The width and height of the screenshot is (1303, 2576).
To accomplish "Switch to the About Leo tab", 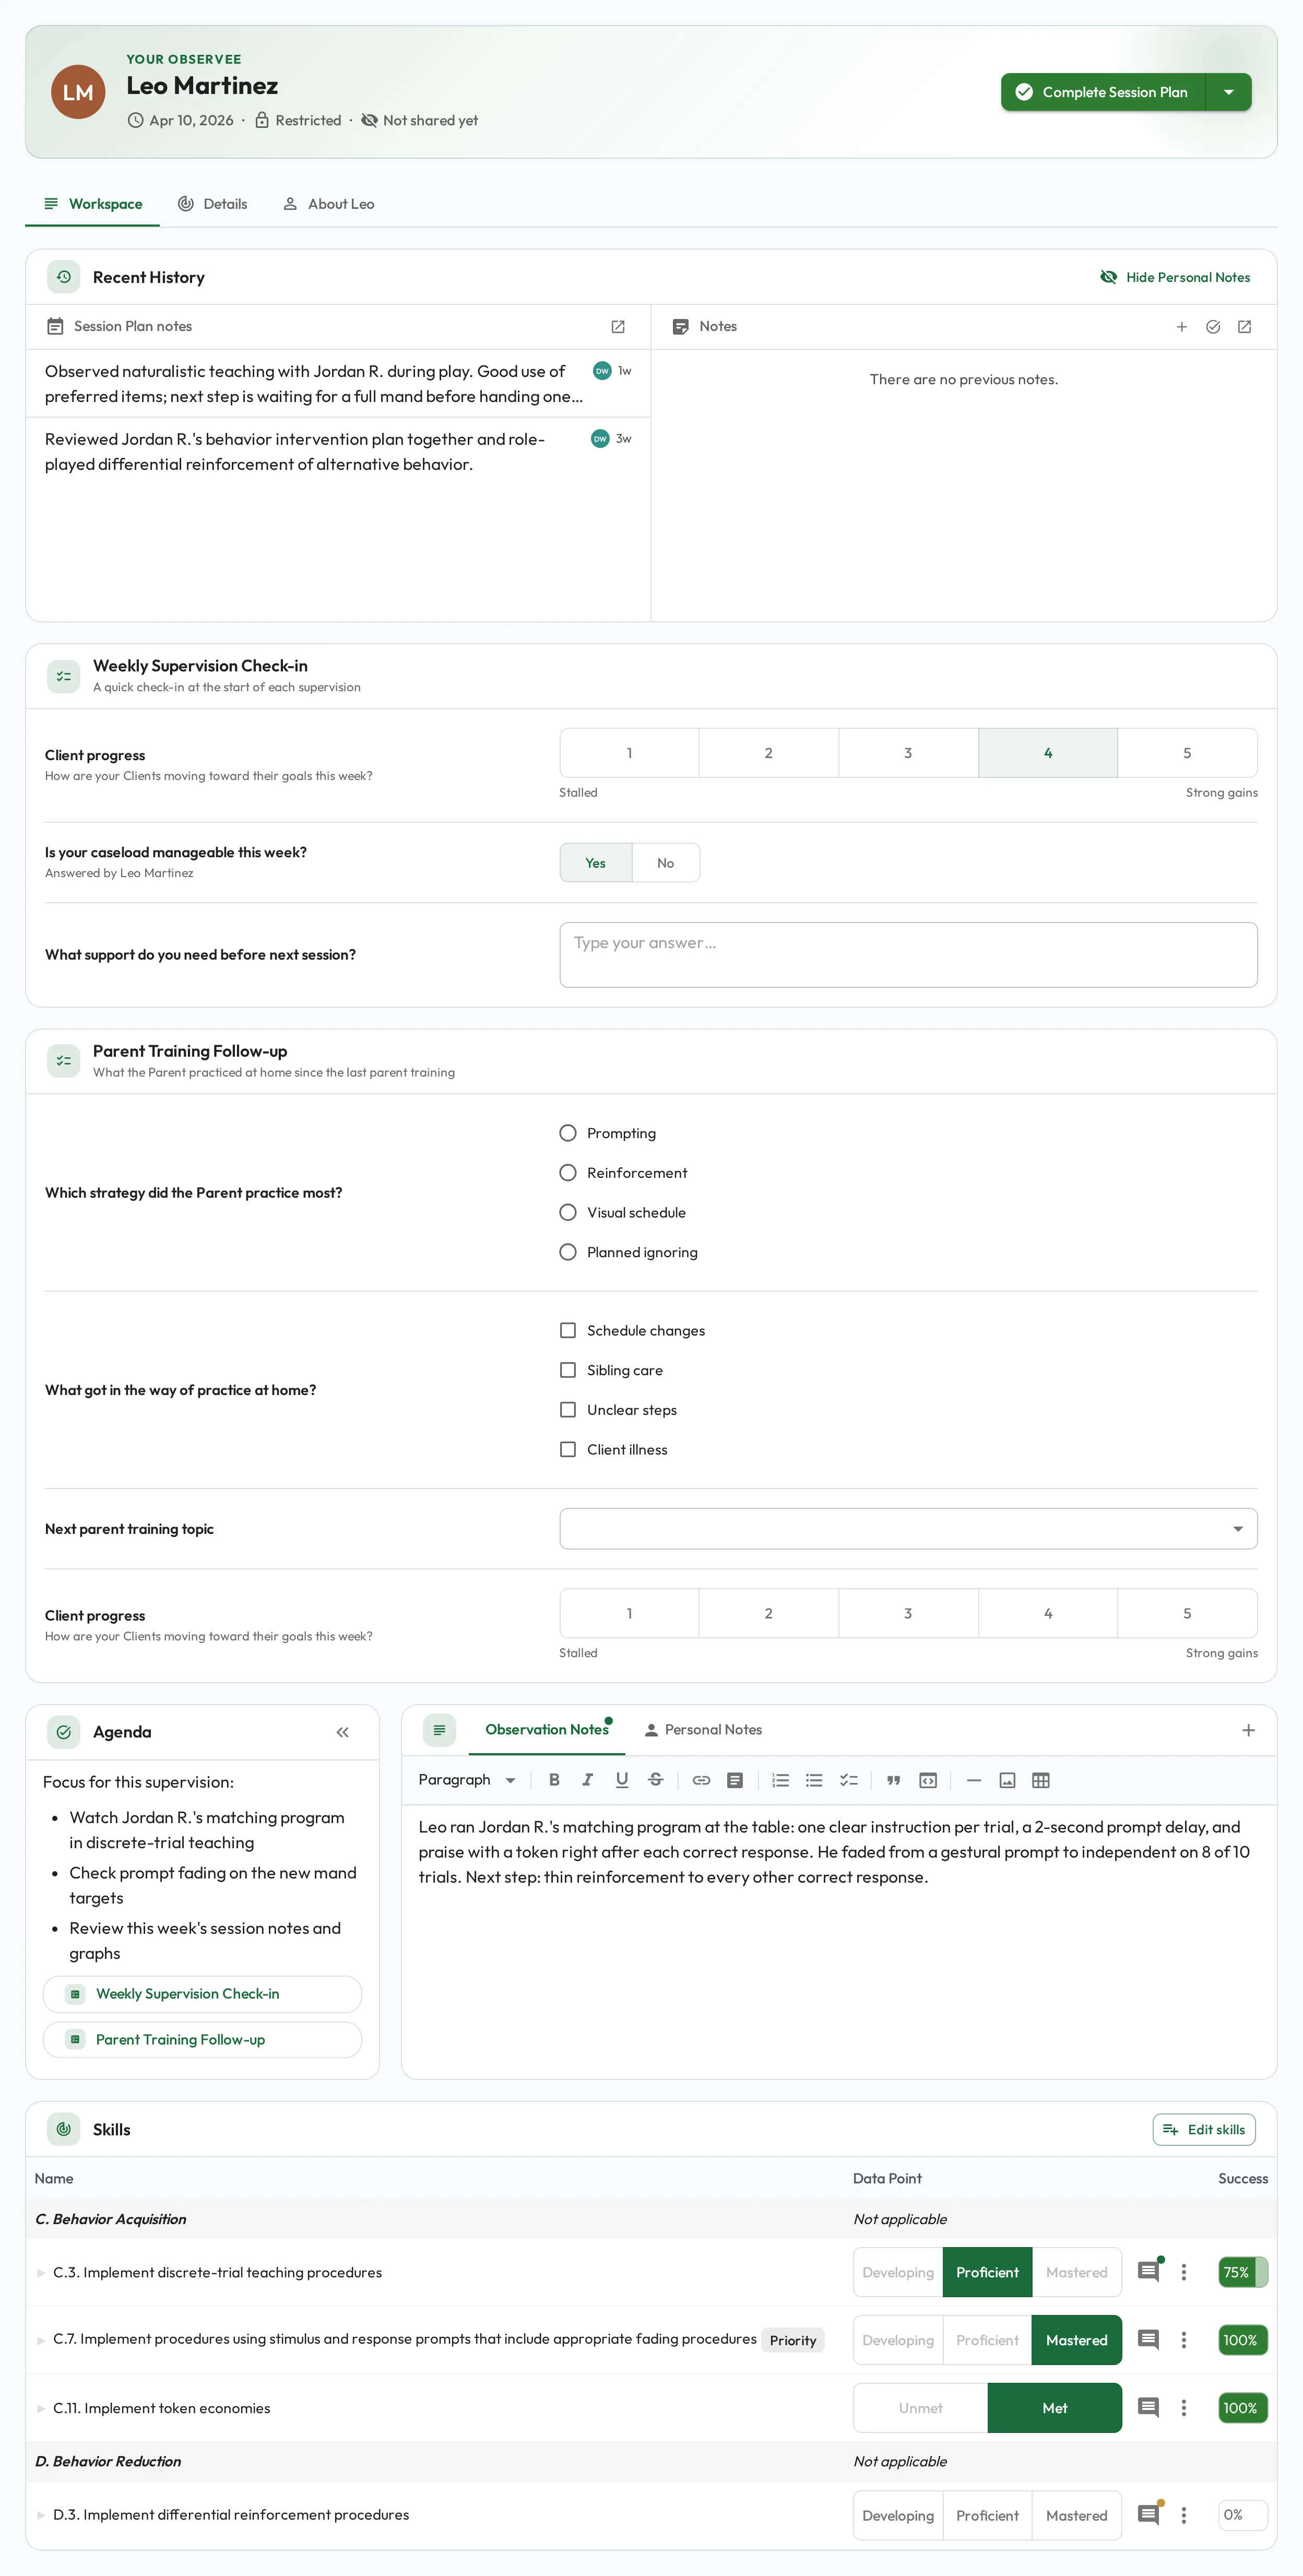I will click(329, 204).
